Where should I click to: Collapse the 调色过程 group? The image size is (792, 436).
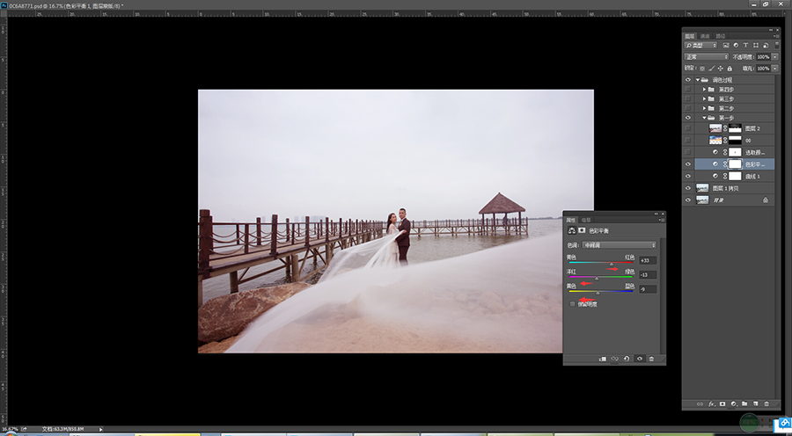point(698,80)
